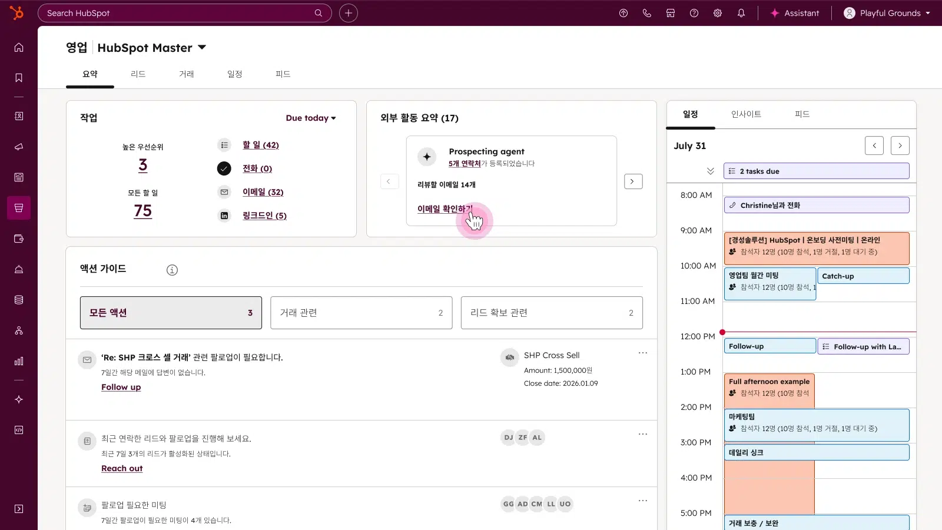Click the create plus button
942x530 pixels.
tap(349, 13)
